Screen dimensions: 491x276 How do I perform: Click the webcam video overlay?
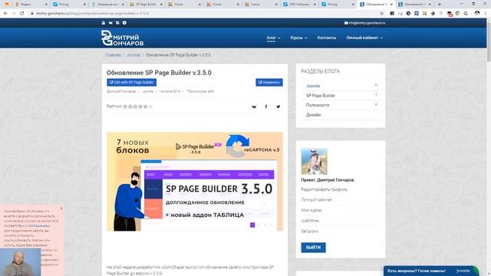pos(21,262)
